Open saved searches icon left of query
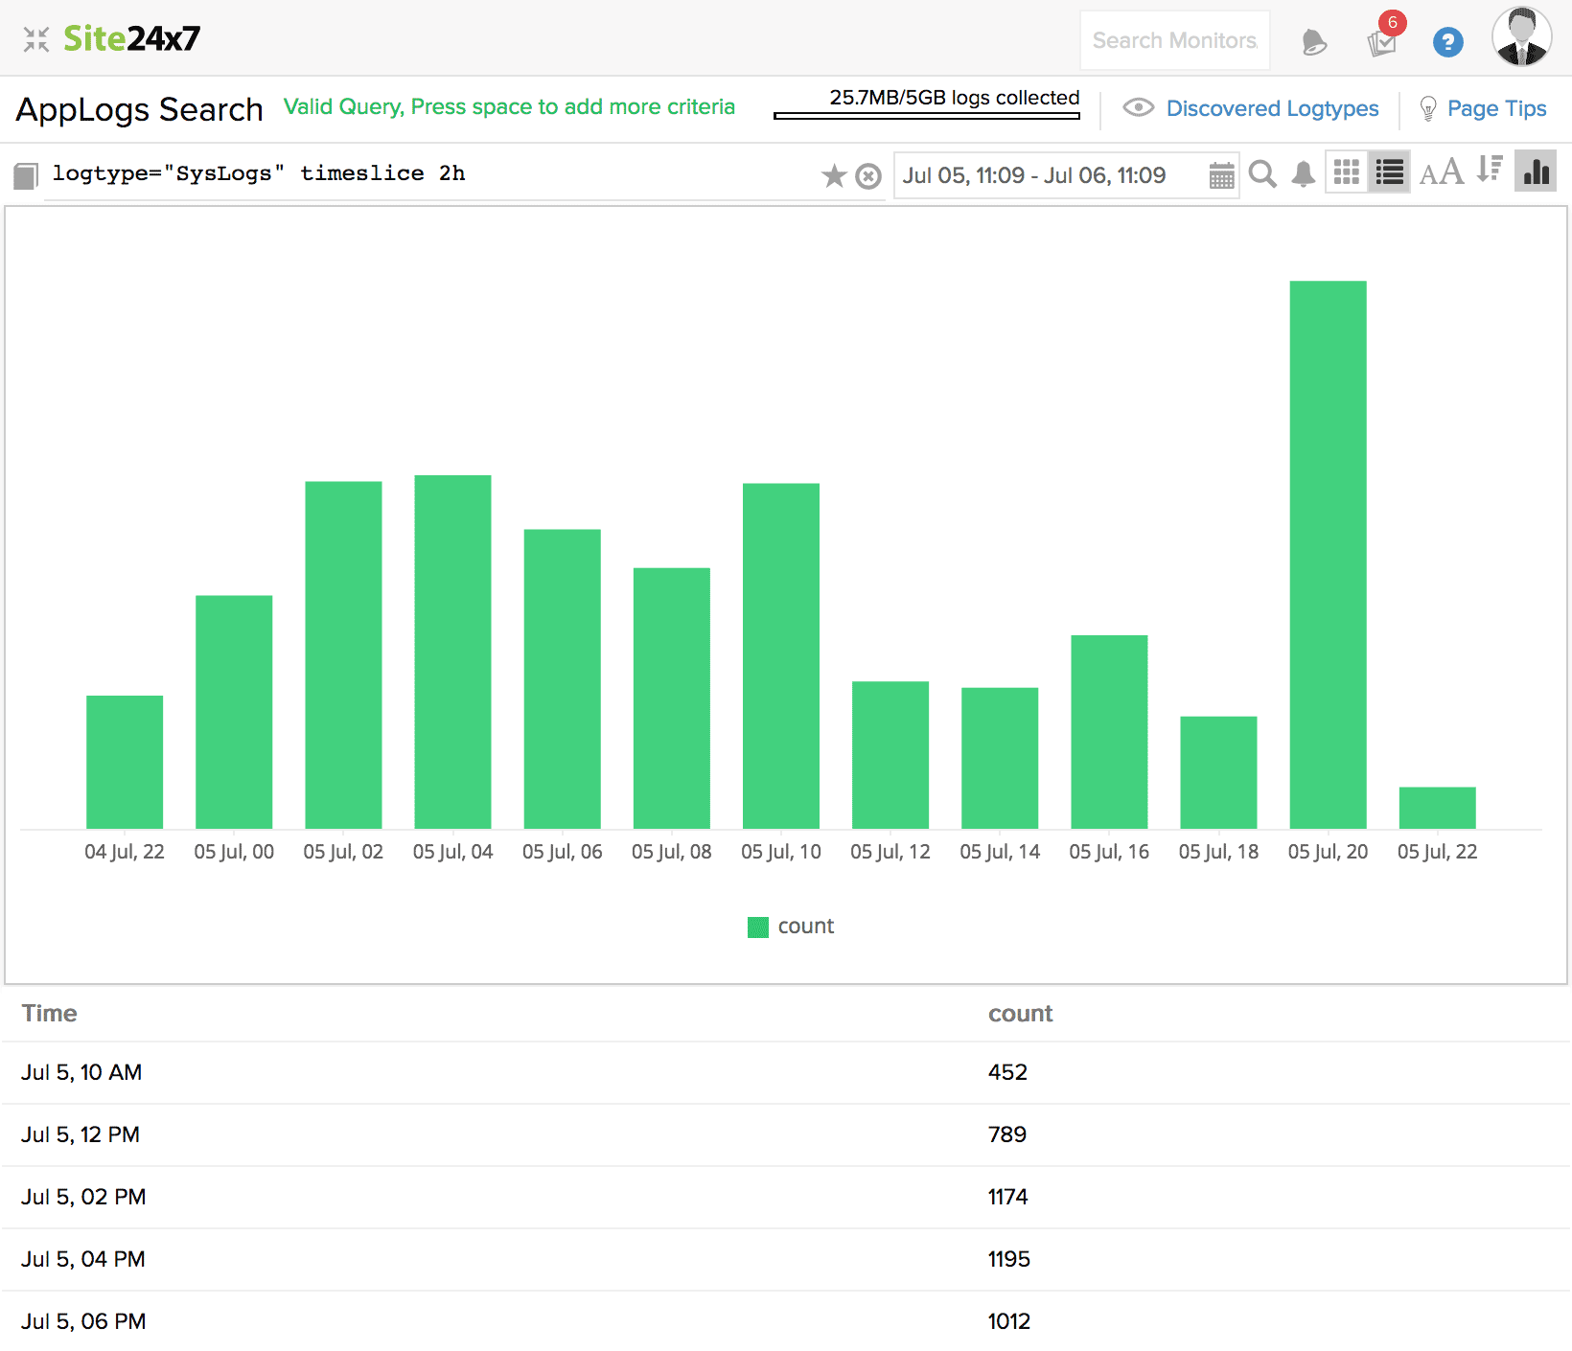1572x1351 pixels. [26, 175]
